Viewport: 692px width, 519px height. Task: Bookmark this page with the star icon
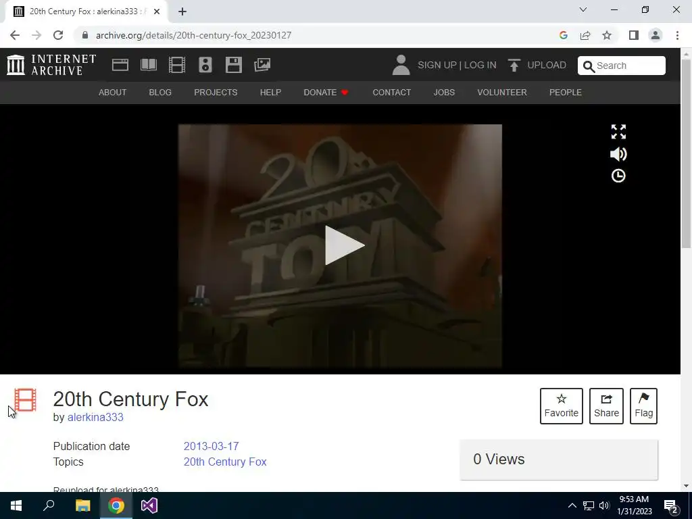(x=607, y=35)
